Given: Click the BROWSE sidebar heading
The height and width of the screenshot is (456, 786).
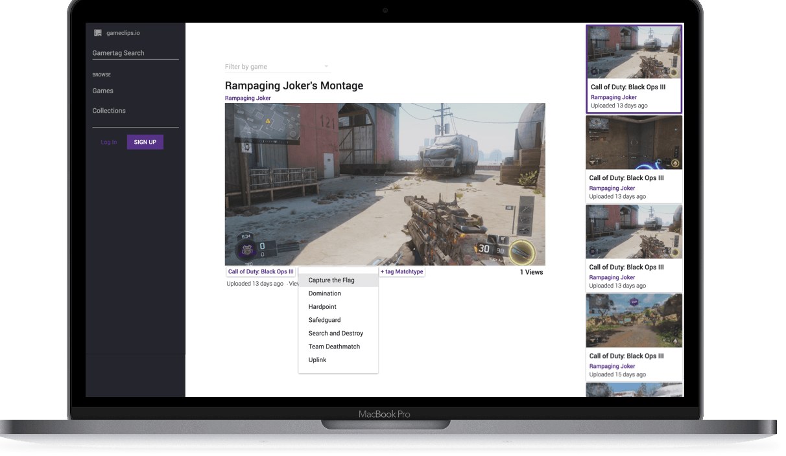Looking at the screenshot, I should pyautogui.click(x=102, y=75).
